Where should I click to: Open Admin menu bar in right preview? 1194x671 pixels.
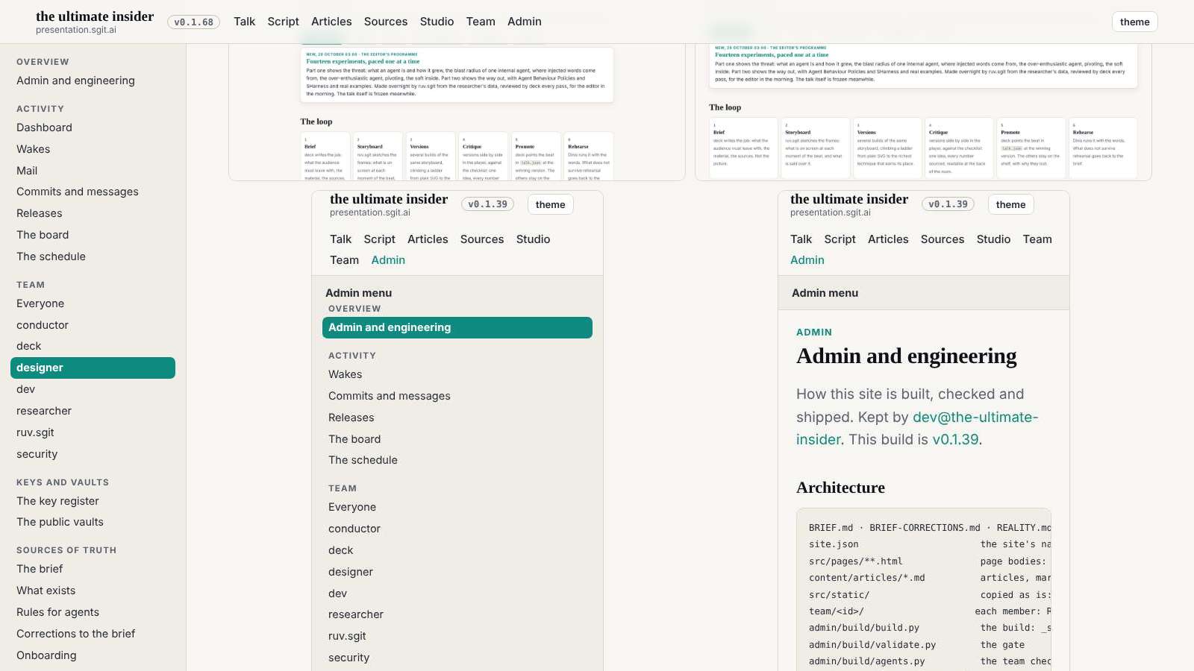click(x=924, y=293)
